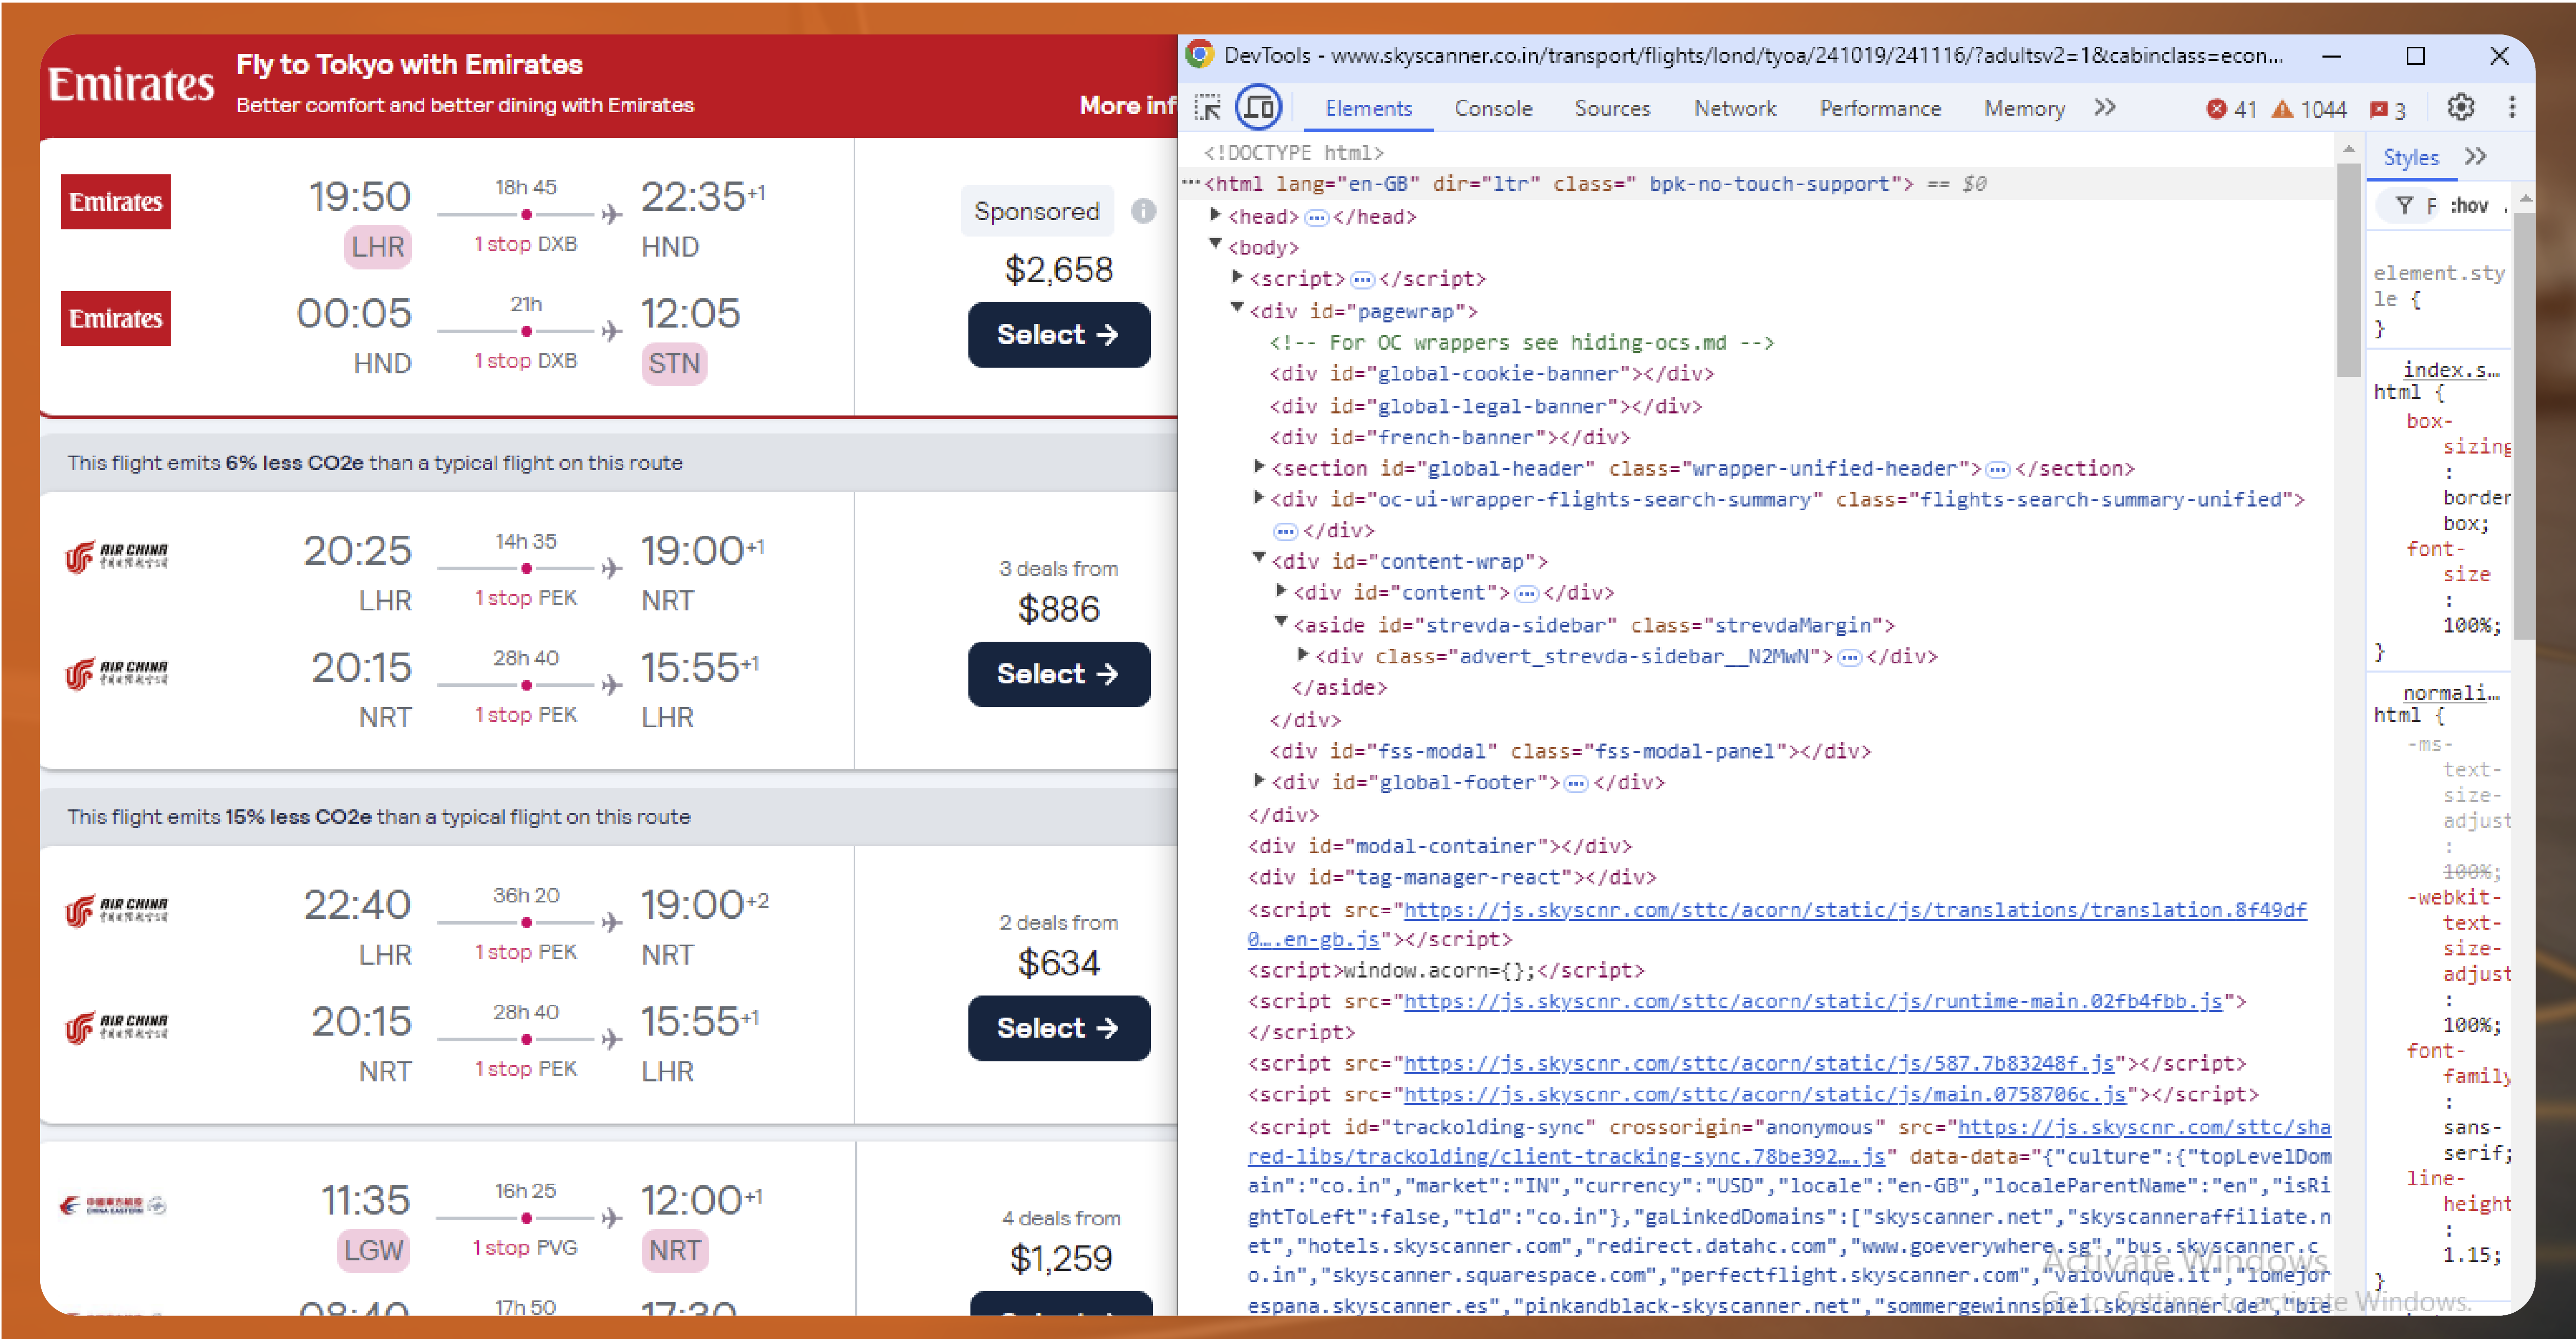2576x1339 pixels.
Task: Select the html element row
Action: click(x=1756, y=184)
